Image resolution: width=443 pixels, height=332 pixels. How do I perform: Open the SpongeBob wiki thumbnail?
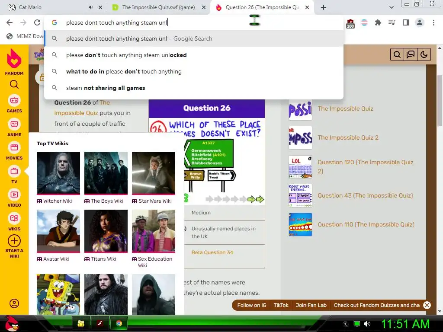[x=58, y=294]
